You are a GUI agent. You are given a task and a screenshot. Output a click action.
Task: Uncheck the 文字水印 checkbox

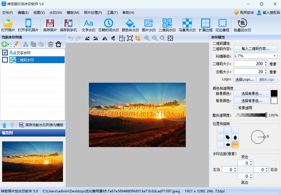click(x=5, y=53)
